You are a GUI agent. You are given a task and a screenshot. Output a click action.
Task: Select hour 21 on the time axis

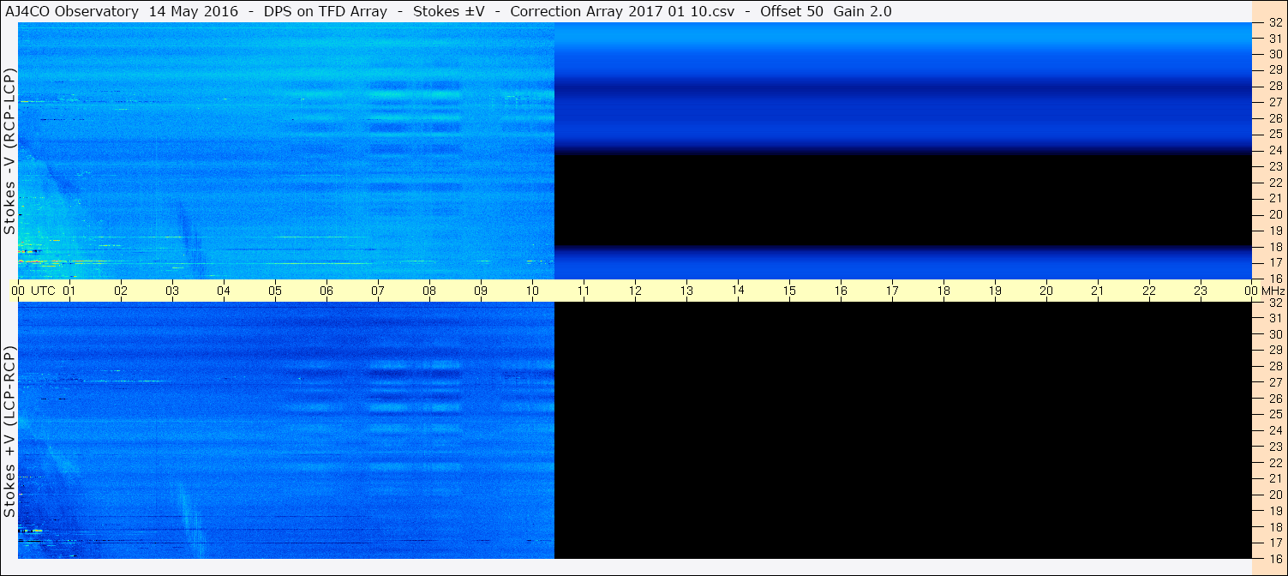1098,291
